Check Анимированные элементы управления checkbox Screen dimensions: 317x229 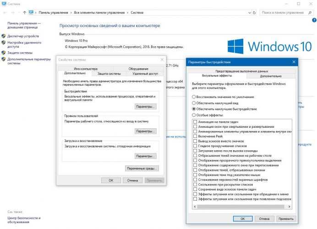(195, 131)
